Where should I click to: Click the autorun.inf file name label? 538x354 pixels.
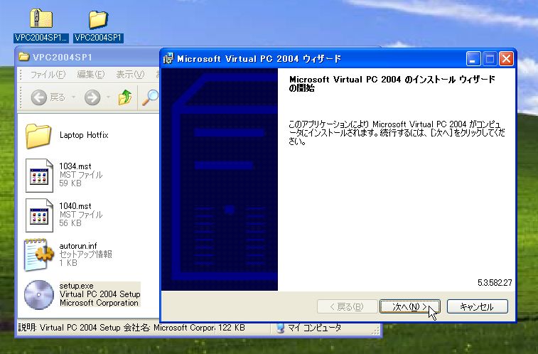coord(78,246)
